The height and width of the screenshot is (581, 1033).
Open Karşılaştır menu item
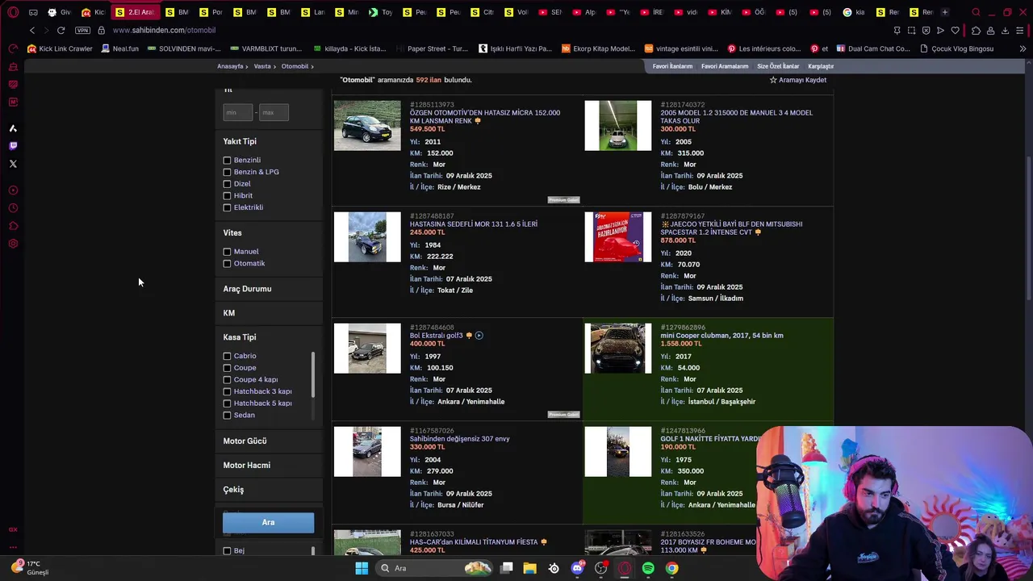coord(821,66)
